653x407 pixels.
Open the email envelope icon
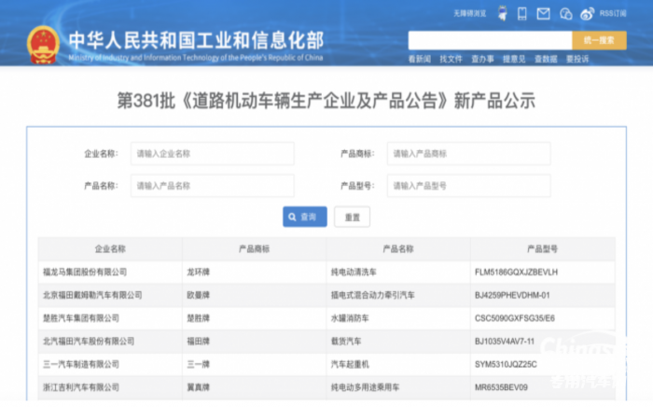tap(543, 14)
